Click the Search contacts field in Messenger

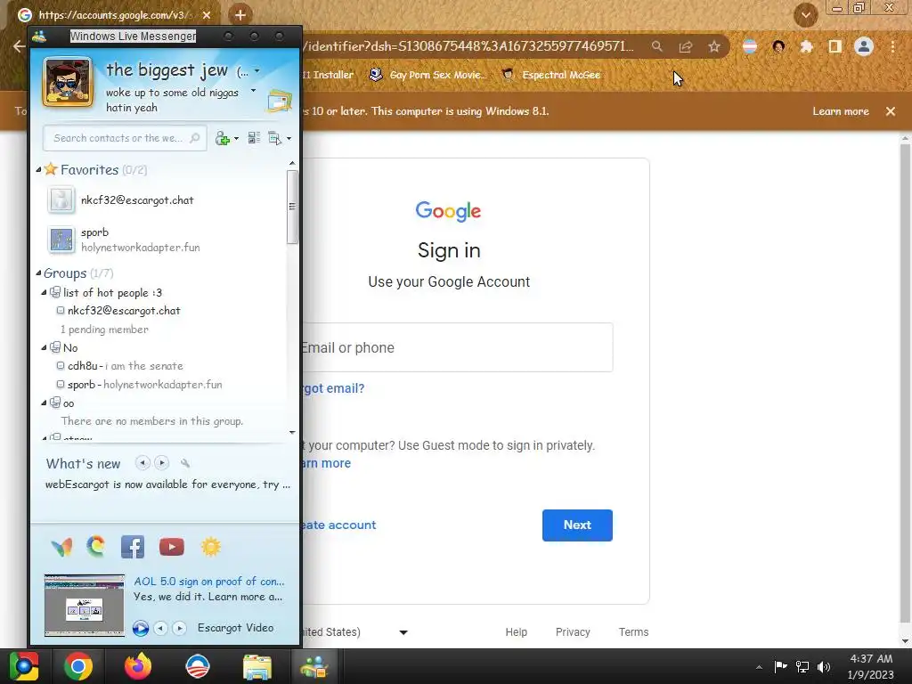click(x=125, y=138)
